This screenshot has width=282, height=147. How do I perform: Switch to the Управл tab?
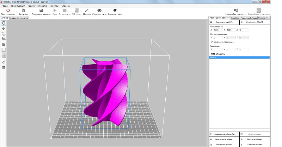coord(262,18)
